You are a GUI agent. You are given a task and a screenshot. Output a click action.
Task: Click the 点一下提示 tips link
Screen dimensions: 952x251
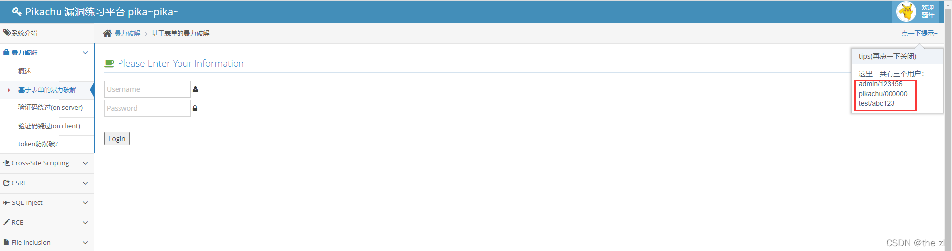(x=919, y=33)
